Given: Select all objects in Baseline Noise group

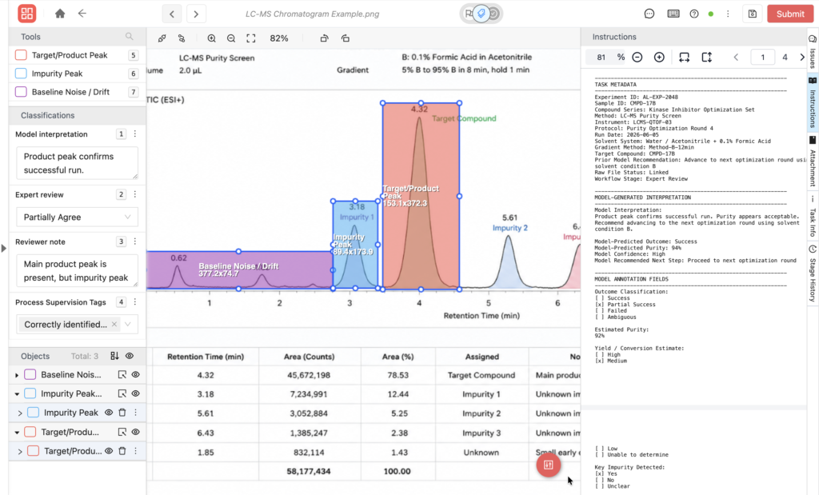Looking at the screenshot, I should (x=122, y=374).
